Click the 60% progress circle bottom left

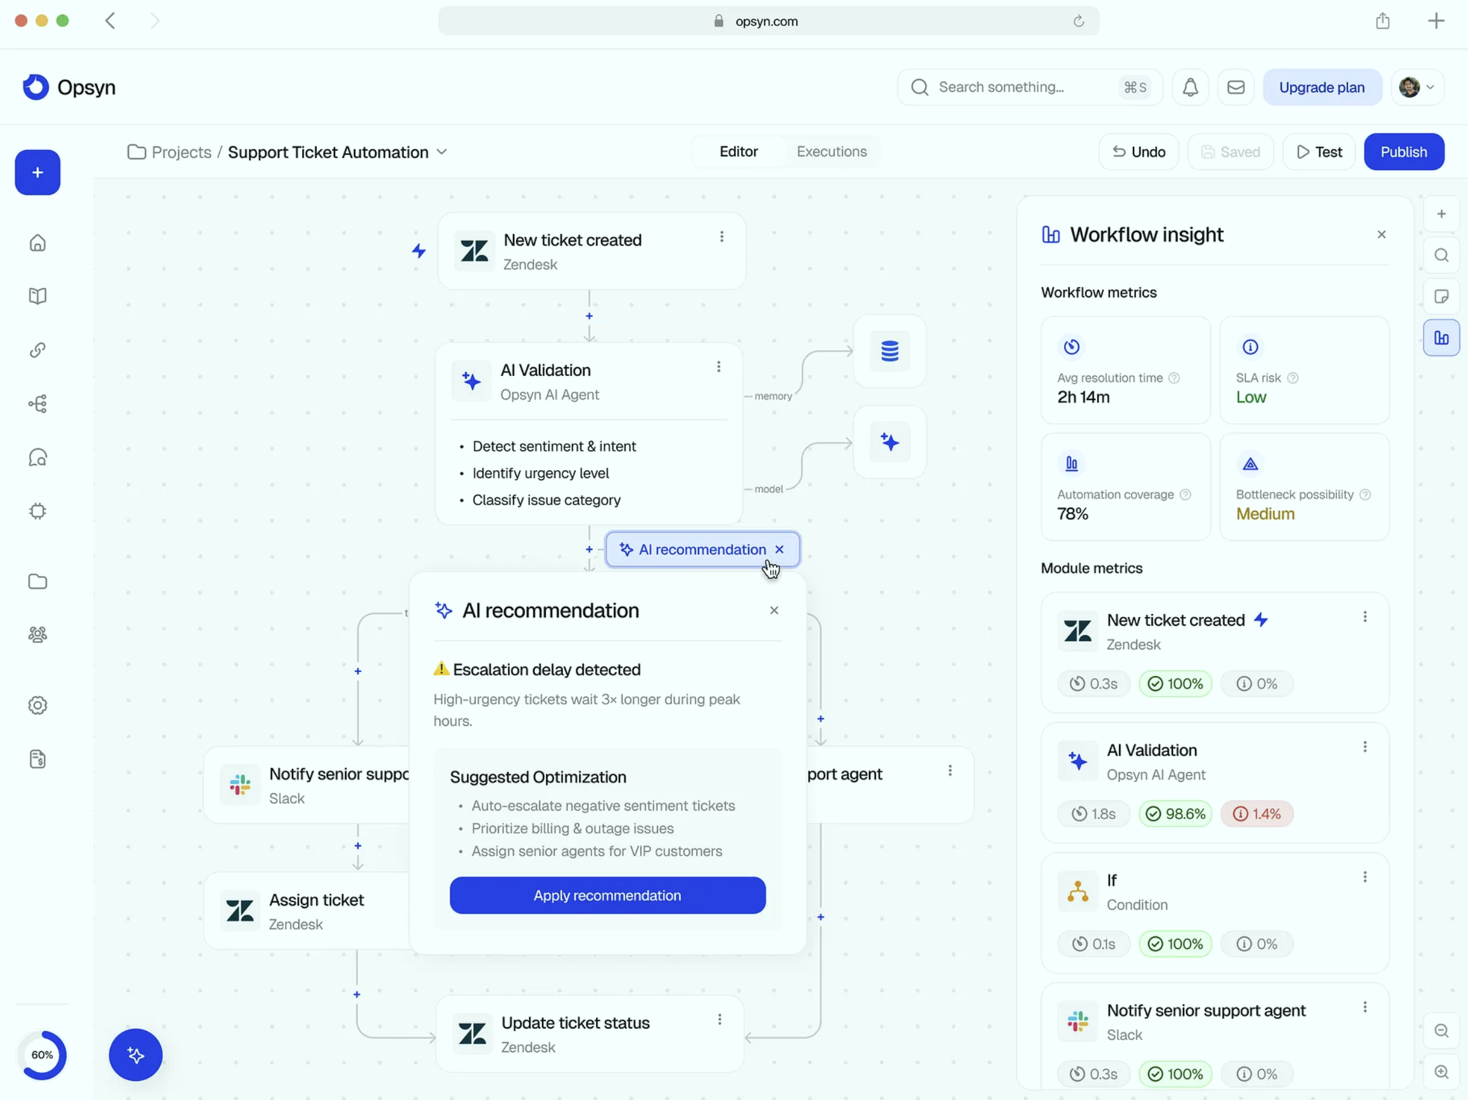click(x=42, y=1055)
